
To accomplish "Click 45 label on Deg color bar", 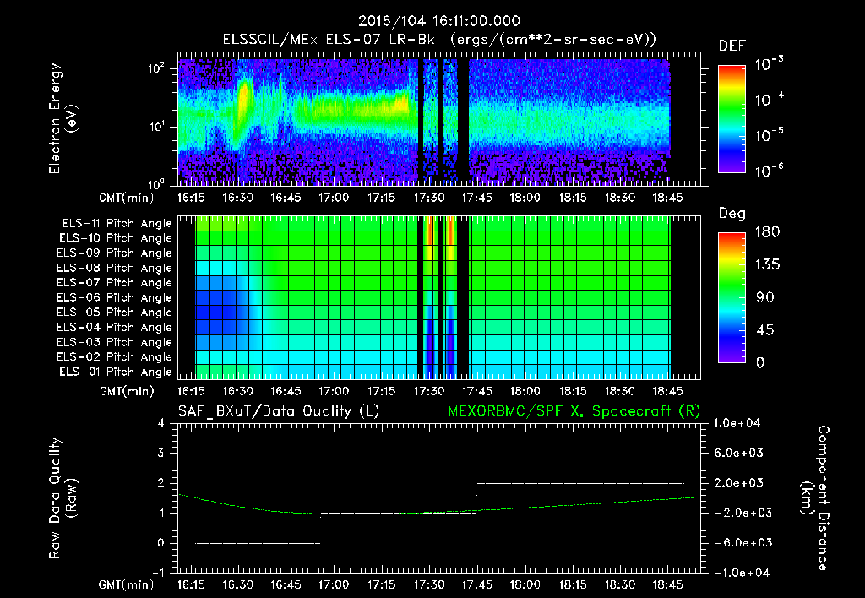I will pyautogui.click(x=767, y=330).
